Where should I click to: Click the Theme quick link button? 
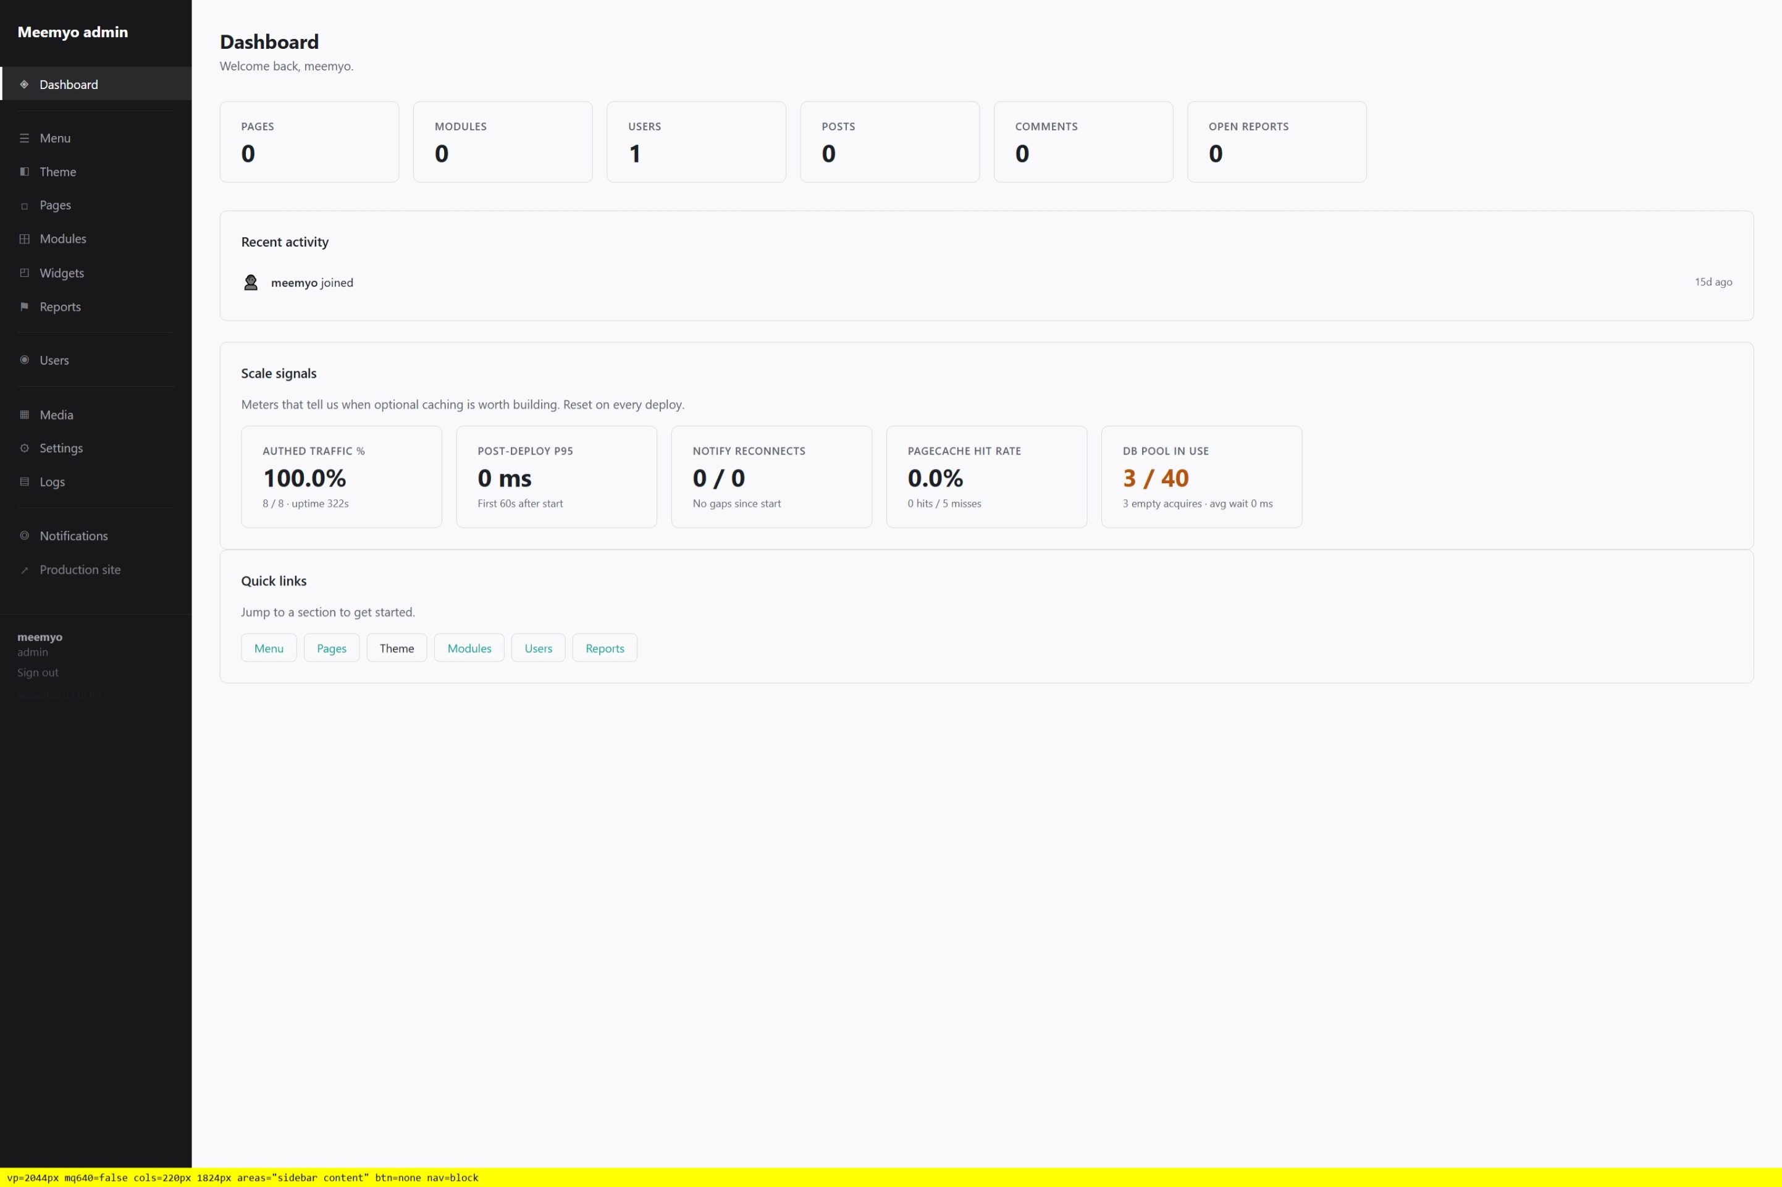397,648
